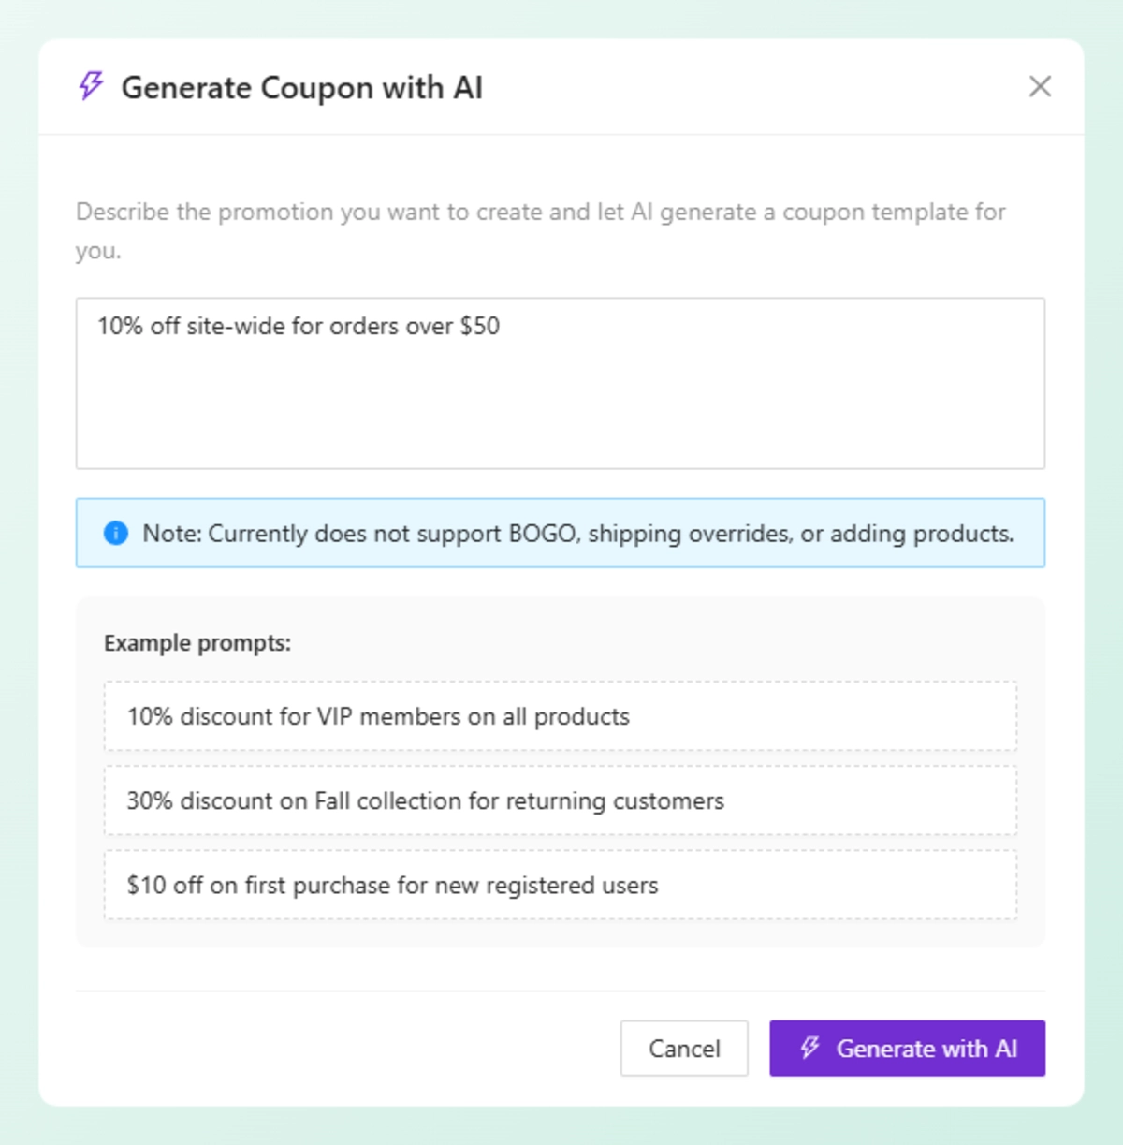Close the Generate Coupon dialog with X
This screenshot has height=1145, width=1123.
coord(1040,86)
